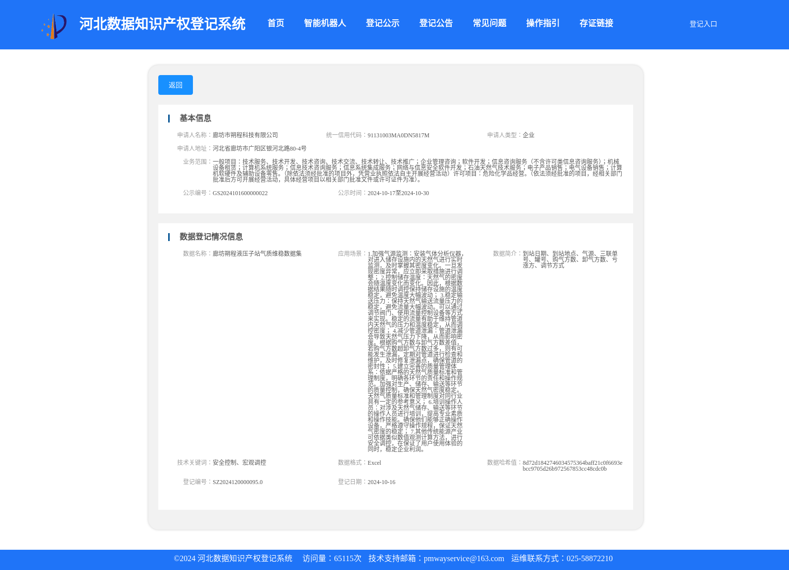Screen dimensions: 789x570
Task: Select credit code 91131003MA0DN5817M
Action: [x=398, y=135]
